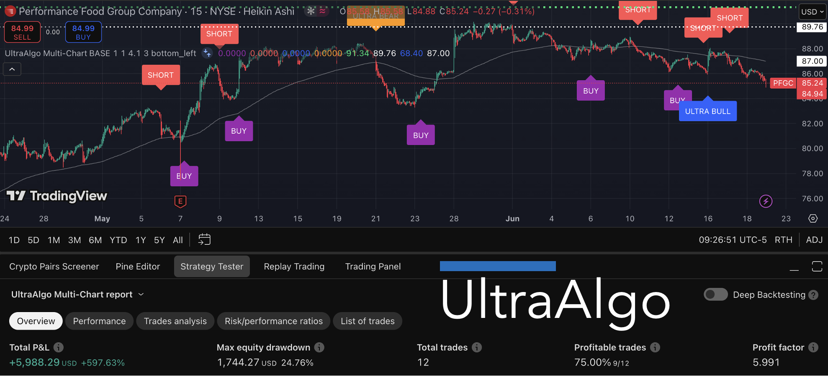Toggle the Deep Backtesting switch
Viewport: 828px width, 376px height.
[x=716, y=295]
